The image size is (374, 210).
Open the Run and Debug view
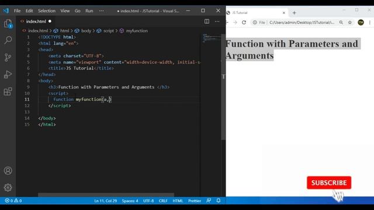8,75
